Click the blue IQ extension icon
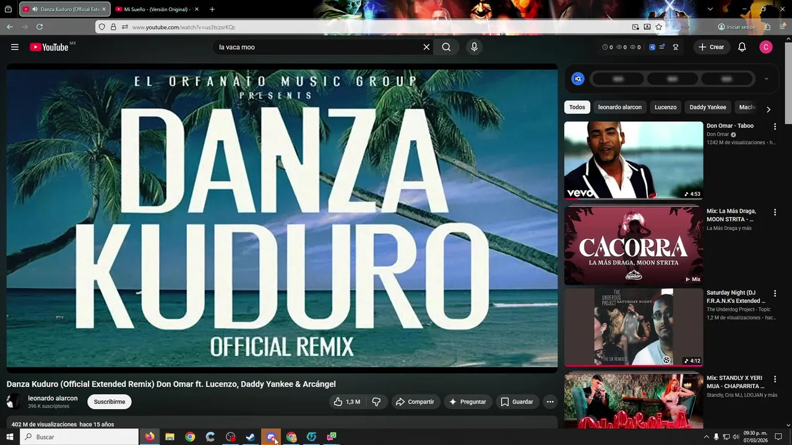The height and width of the screenshot is (445, 792). (x=578, y=78)
